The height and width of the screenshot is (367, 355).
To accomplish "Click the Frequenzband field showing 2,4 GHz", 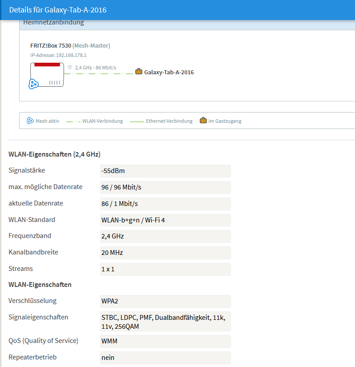I will [x=165, y=236].
